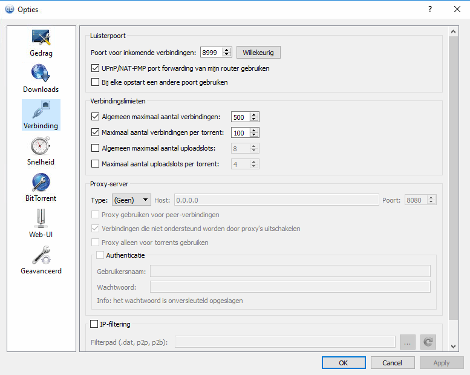
Task: Click the Verbinding network icon
Action: click(41, 110)
